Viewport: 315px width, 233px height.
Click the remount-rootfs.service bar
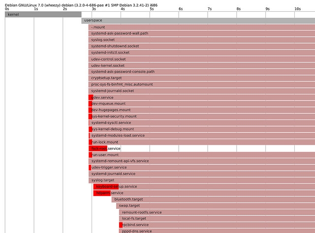217,212
